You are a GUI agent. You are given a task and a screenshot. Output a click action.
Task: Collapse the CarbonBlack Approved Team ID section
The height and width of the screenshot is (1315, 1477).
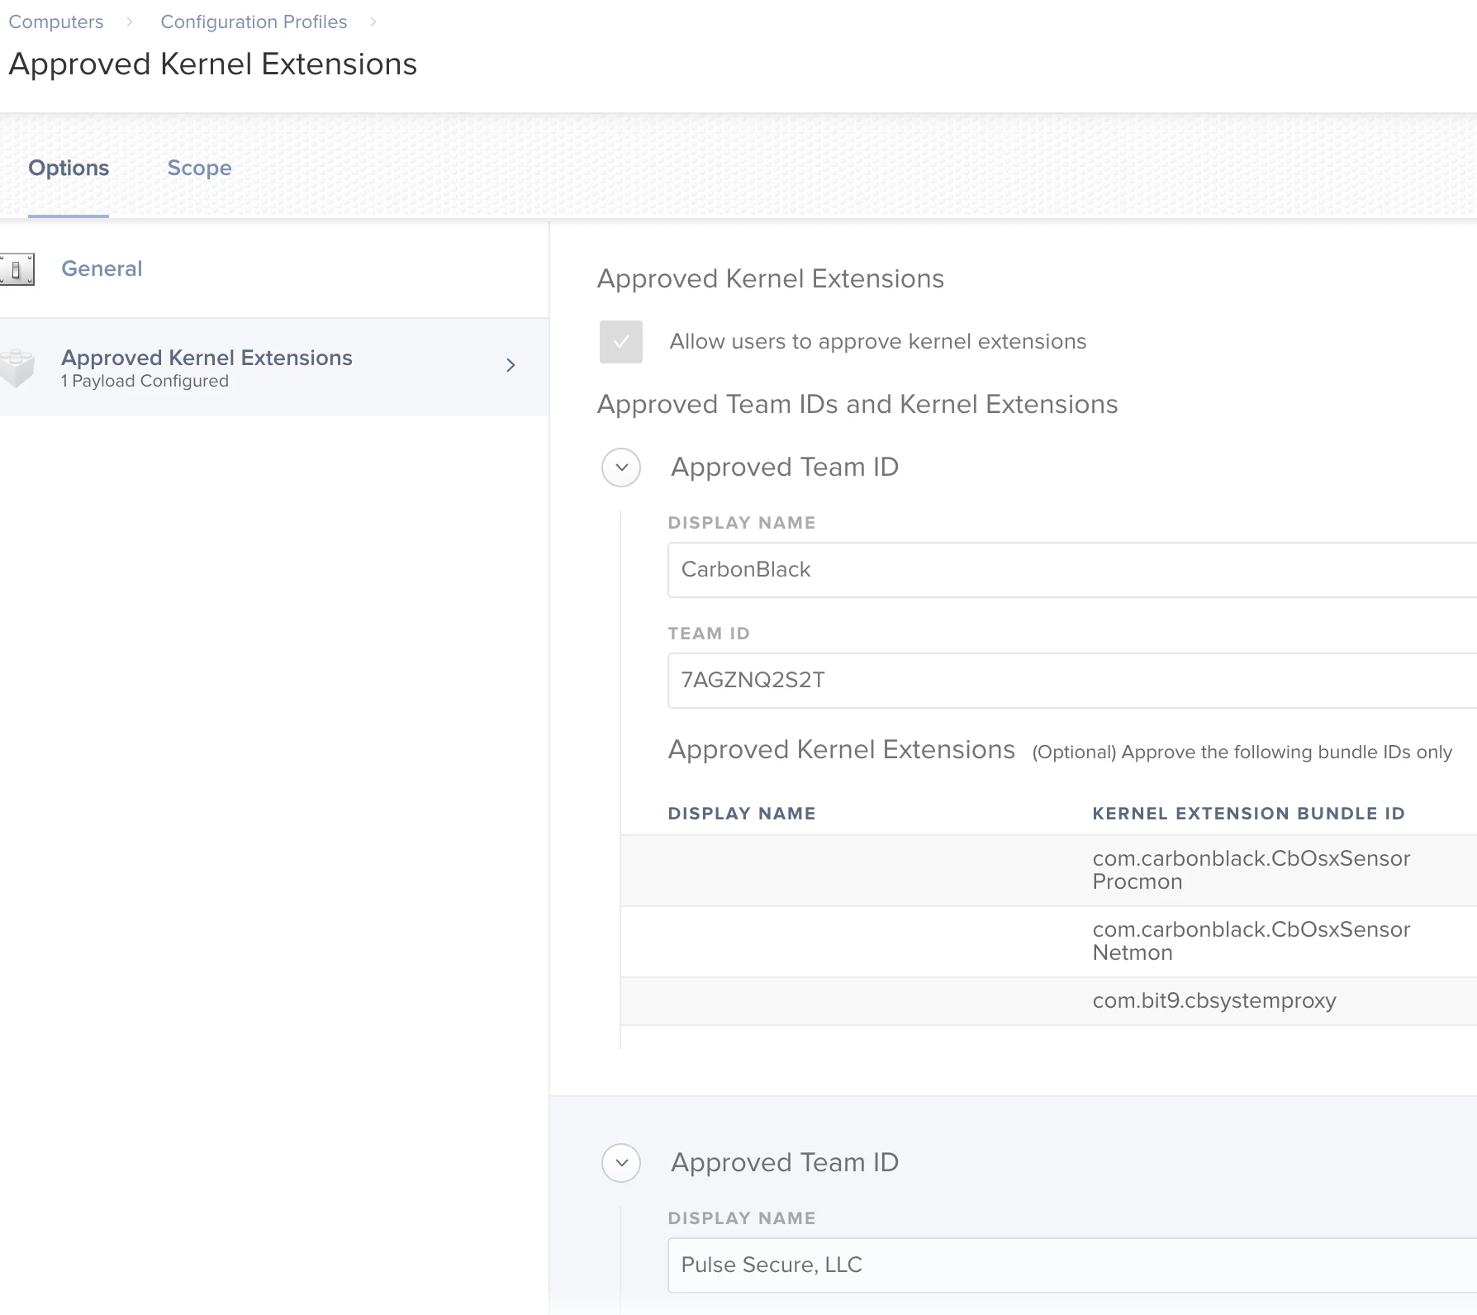tap(621, 468)
